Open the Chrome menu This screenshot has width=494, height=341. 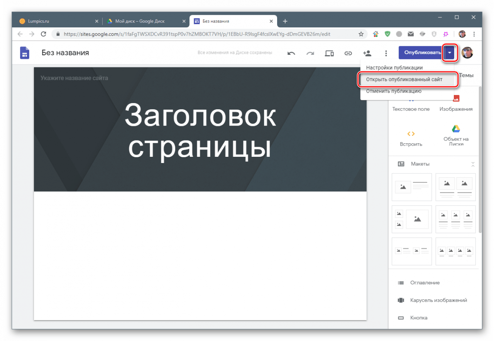(x=474, y=34)
